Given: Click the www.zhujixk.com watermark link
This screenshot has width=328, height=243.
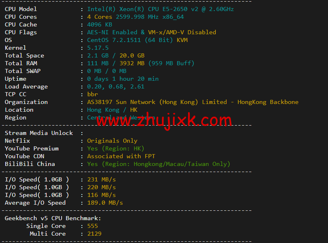Looking at the screenshot, I should point(164,120).
